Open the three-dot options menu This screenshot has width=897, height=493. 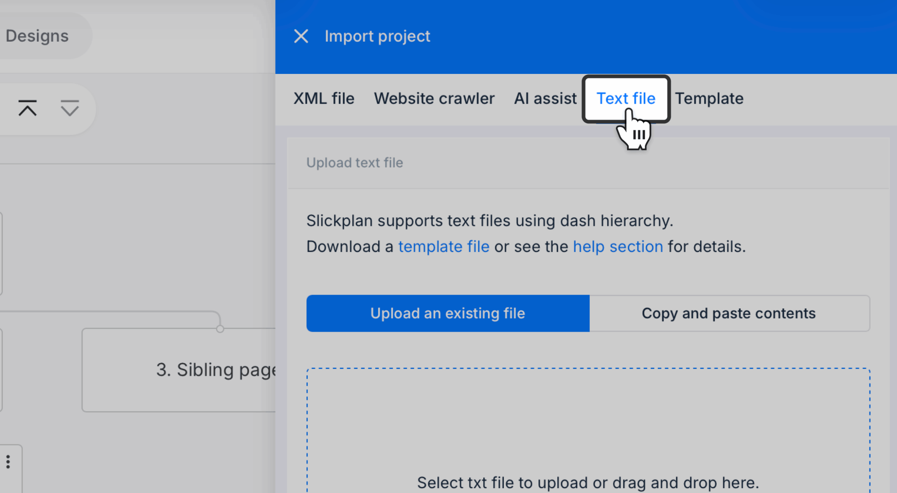point(8,462)
